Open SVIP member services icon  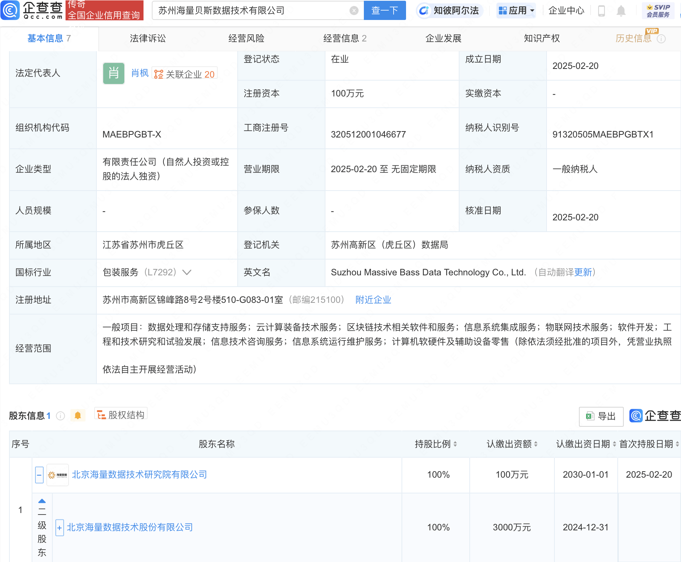658,11
